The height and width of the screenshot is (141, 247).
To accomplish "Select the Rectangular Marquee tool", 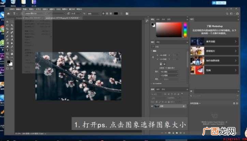I will click(12, 22).
